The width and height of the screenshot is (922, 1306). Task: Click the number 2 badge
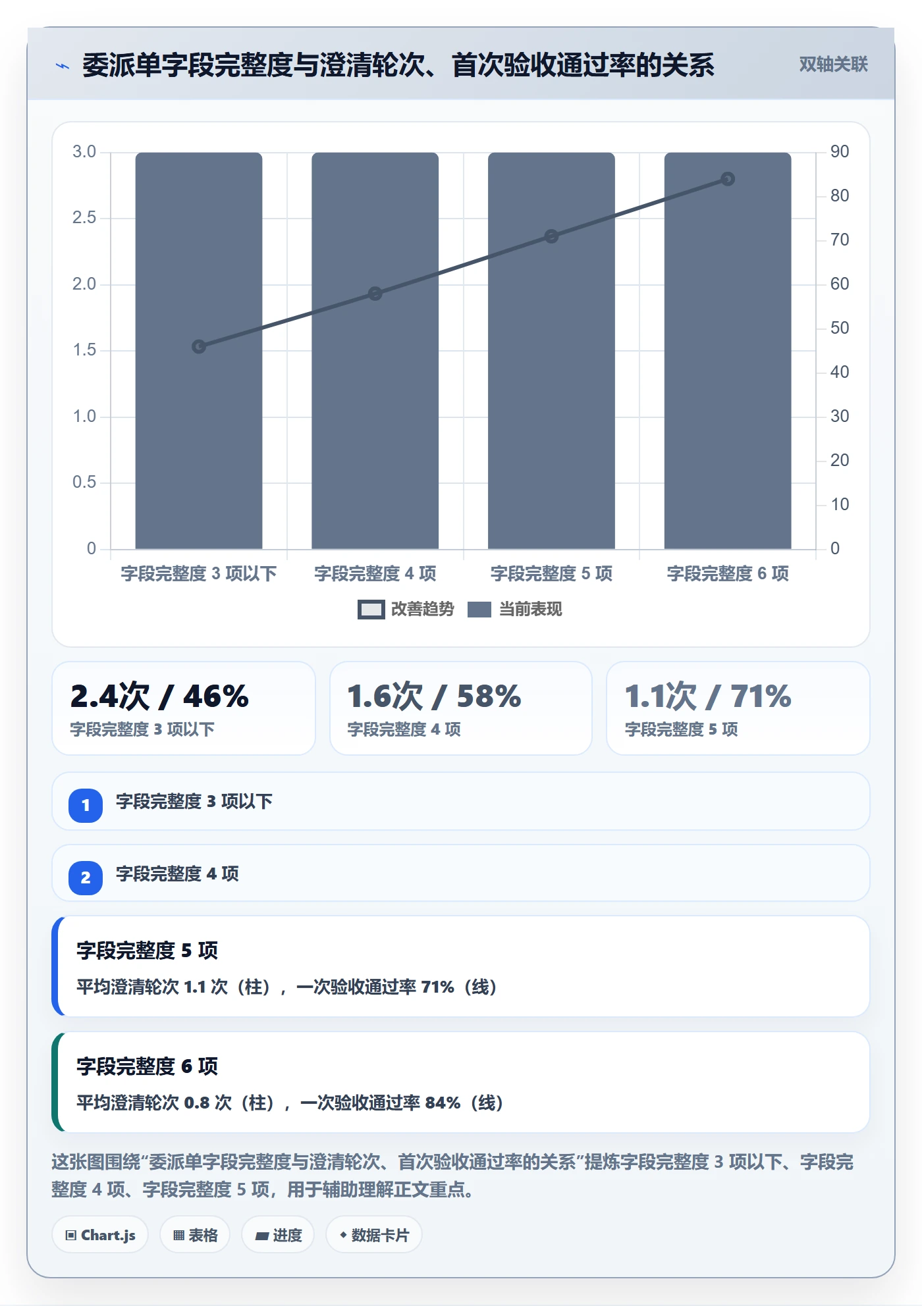pyautogui.click(x=86, y=877)
